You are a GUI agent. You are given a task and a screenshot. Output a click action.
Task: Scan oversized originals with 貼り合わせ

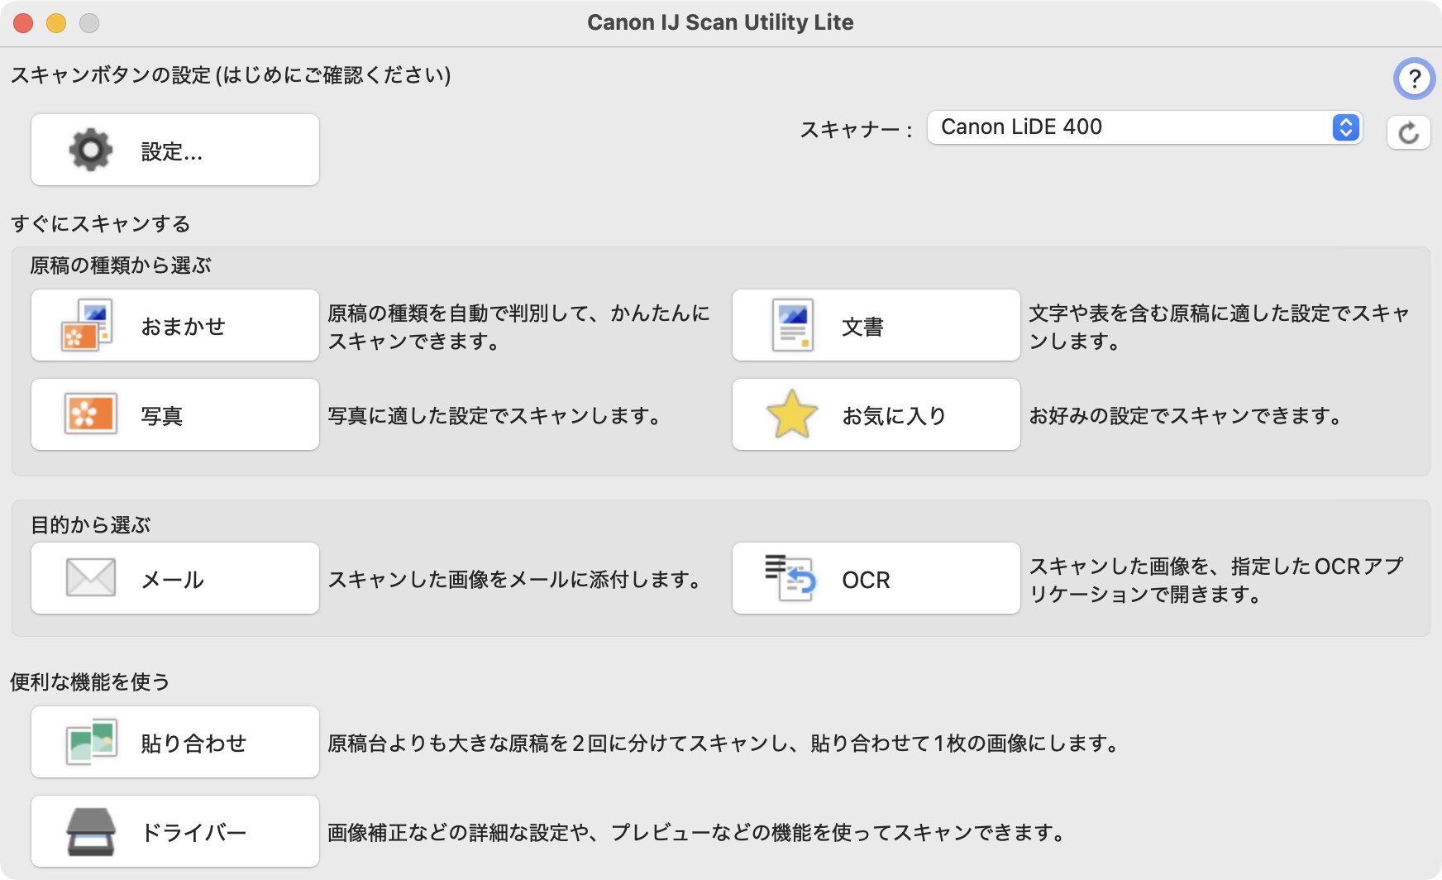point(174,742)
